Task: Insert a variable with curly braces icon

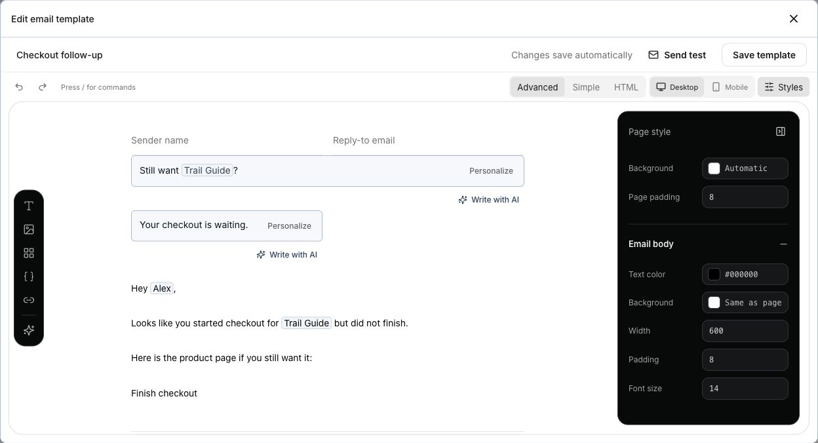Action: coord(29,277)
